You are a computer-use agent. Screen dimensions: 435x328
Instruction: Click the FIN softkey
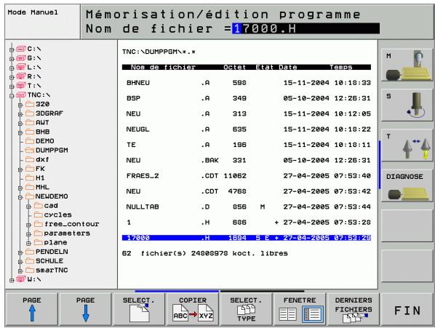point(407,310)
